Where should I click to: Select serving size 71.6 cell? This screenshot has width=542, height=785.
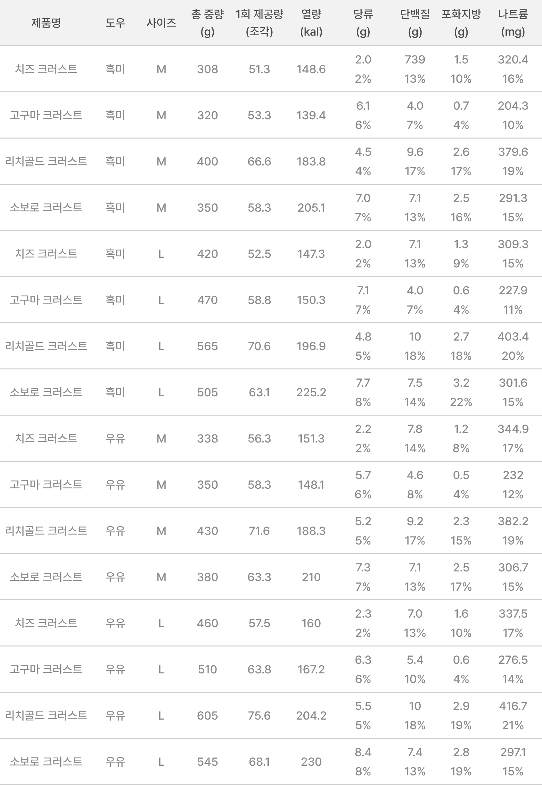(259, 531)
